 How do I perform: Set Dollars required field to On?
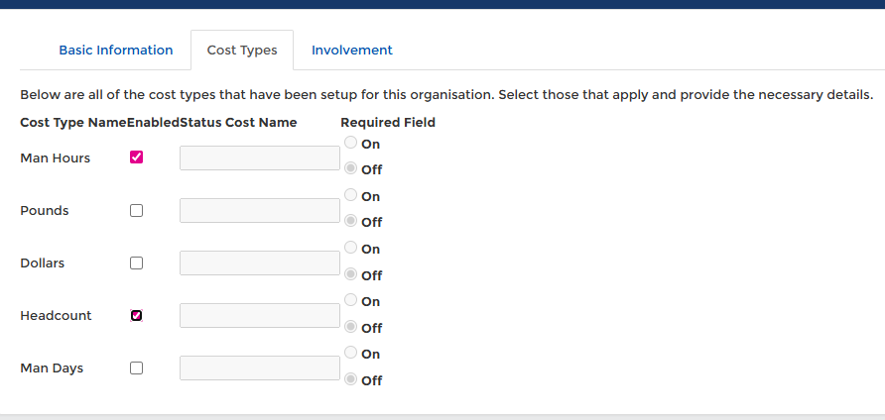[x=351, y=248]
